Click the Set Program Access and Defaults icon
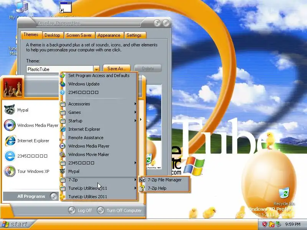This screenshot has height=230, width=307. (x=63, y=76)
